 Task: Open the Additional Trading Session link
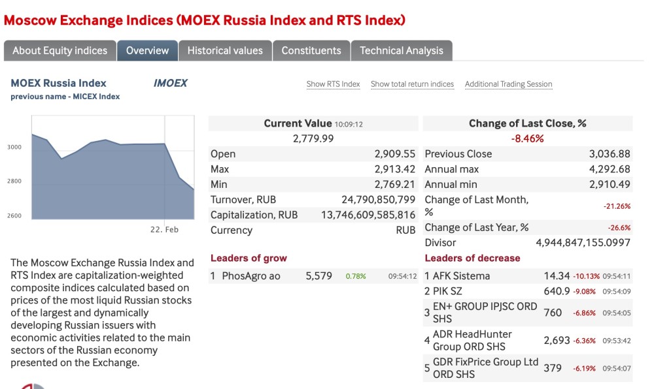[x=508, y=84]
